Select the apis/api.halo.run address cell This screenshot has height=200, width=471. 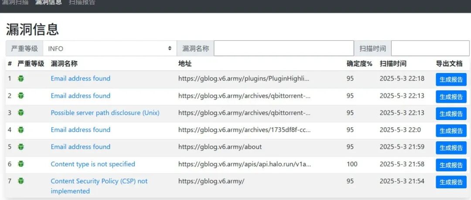pyautogui.click(x=245, y=164)
